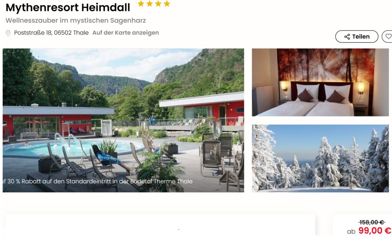The width and height of the screenshot is (392, 239).
Task: Click the share icon inside Teilen button
Action: tap(347, 37)
